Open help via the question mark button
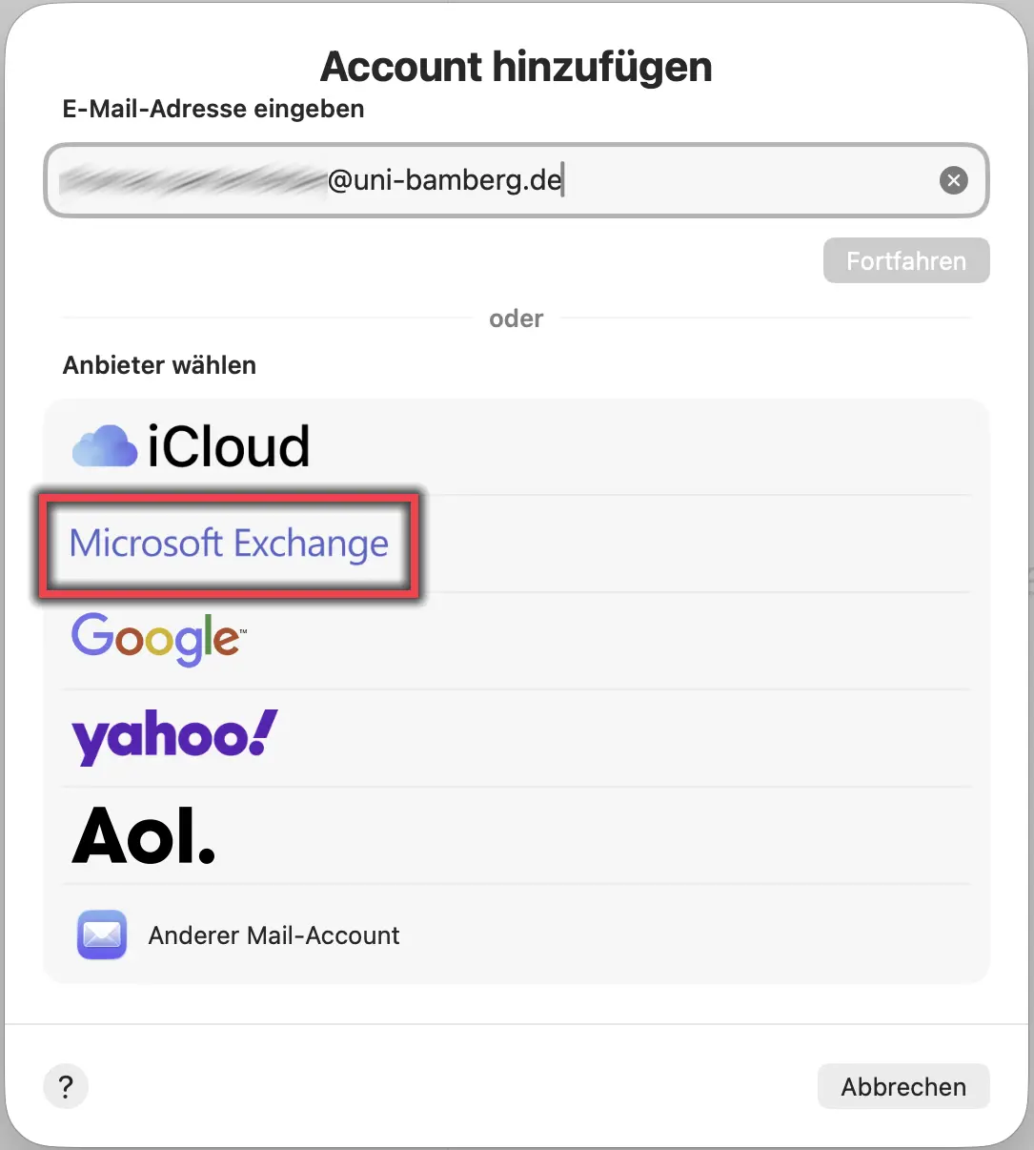This screenshot has height=1150, width=1034. click(x=66, y=1086)
